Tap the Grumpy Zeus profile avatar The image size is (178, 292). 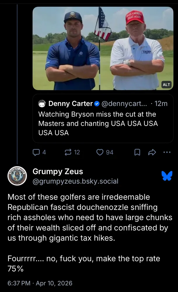[17, 176]
